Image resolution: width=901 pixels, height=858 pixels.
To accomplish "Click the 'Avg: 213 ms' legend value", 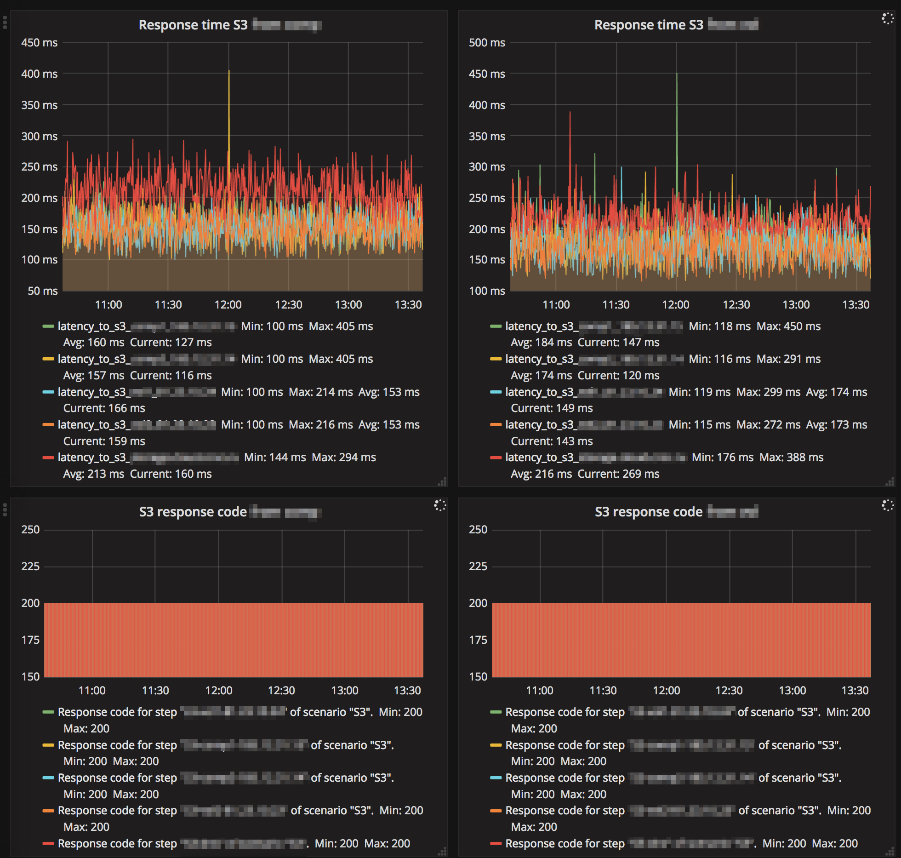I will point(94,474).
